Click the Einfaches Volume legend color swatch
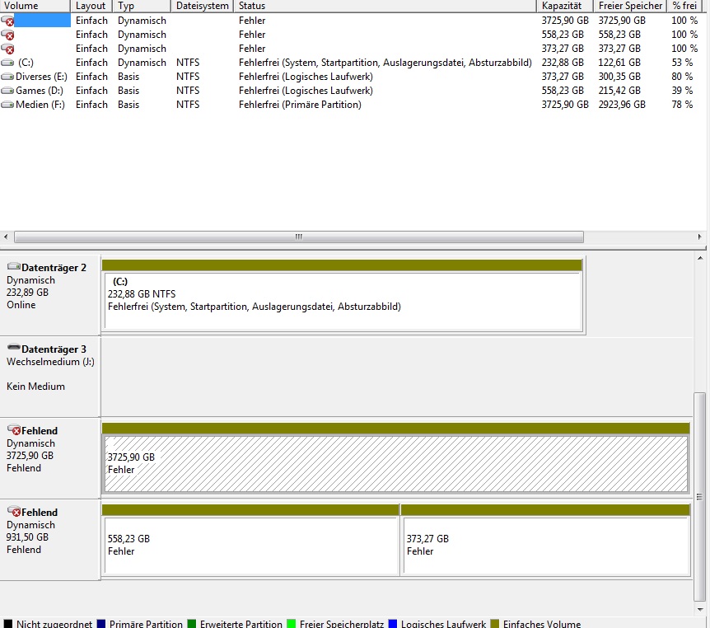 [495, 624]
